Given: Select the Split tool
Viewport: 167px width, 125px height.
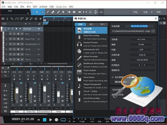Looking at the screenshot, I should point(48,12).
